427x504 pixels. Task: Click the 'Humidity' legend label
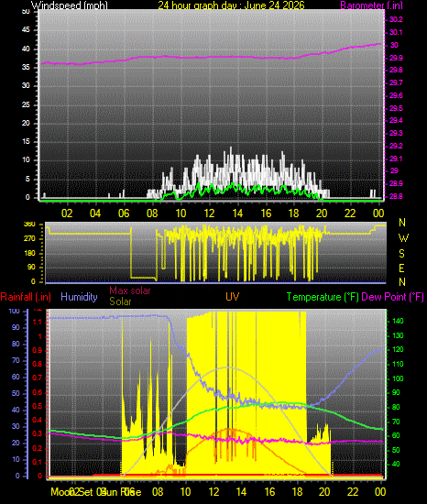pyautogui.click(x=79, y=297)
